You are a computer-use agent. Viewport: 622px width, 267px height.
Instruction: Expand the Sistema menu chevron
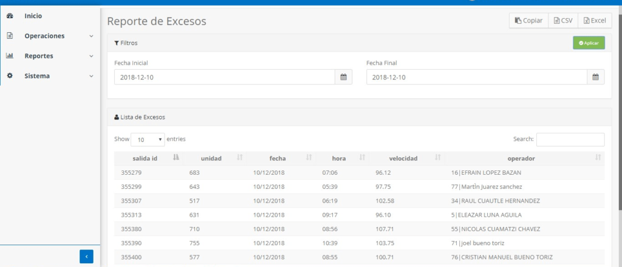pyautogui.click(x=91, y=76)
